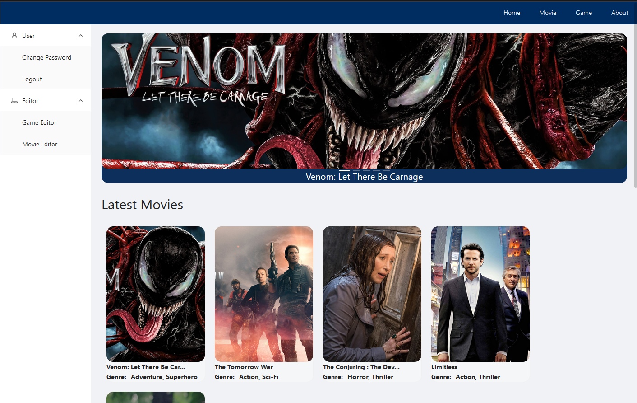Click 'The Tomorrow War' movie title

point(244,367)
